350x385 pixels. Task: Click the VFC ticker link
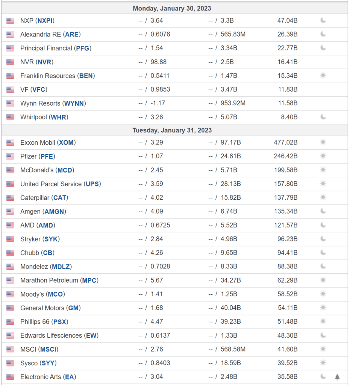(x=39, y=89)
